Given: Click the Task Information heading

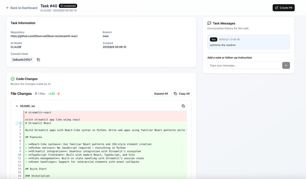Looking at the screenshot, I should (23, 23).
